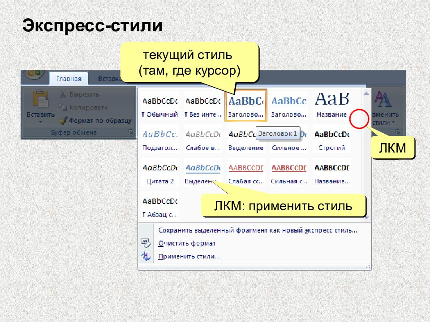Image resolution: width=430 pixels, height=322 pixels.
Task: Click the Копировать pages icon
Action: 63,108
